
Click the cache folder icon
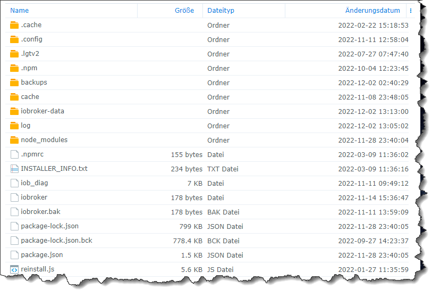[x=14, y=97]
